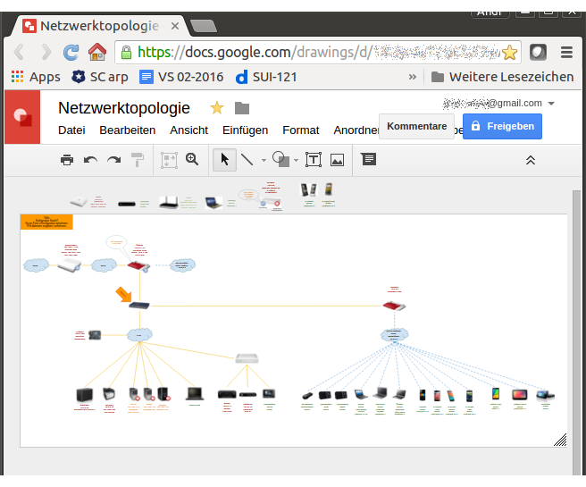Open the VS 02-2016 bookmark
586x487 pixels.
(x=178, y=77)
